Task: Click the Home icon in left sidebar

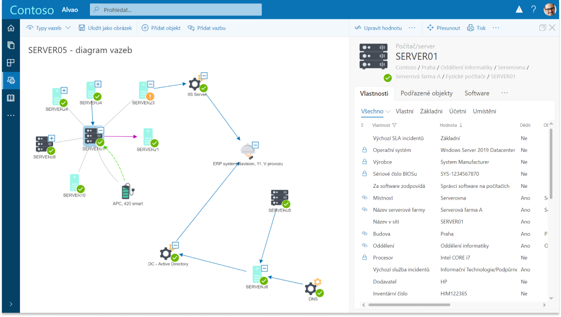Action: [10, 28]
